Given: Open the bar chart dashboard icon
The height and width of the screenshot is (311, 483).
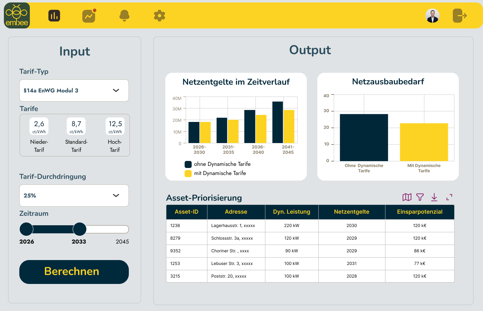Looking at the screenshot, I should click(x=54, y=16).
